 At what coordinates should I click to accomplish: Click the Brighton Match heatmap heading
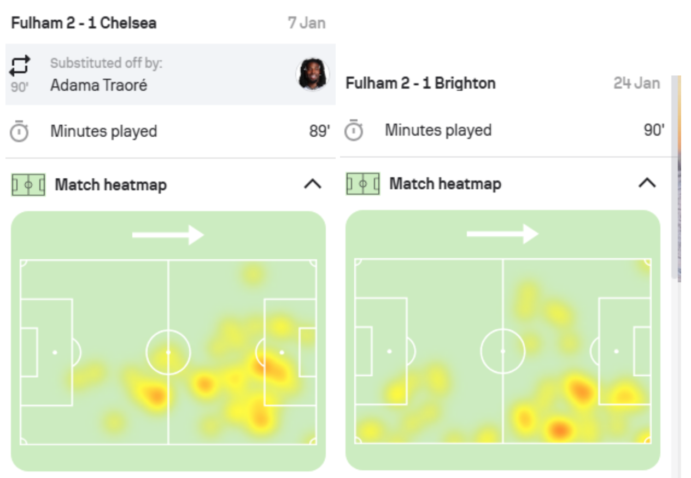click(x=445, y=184)
